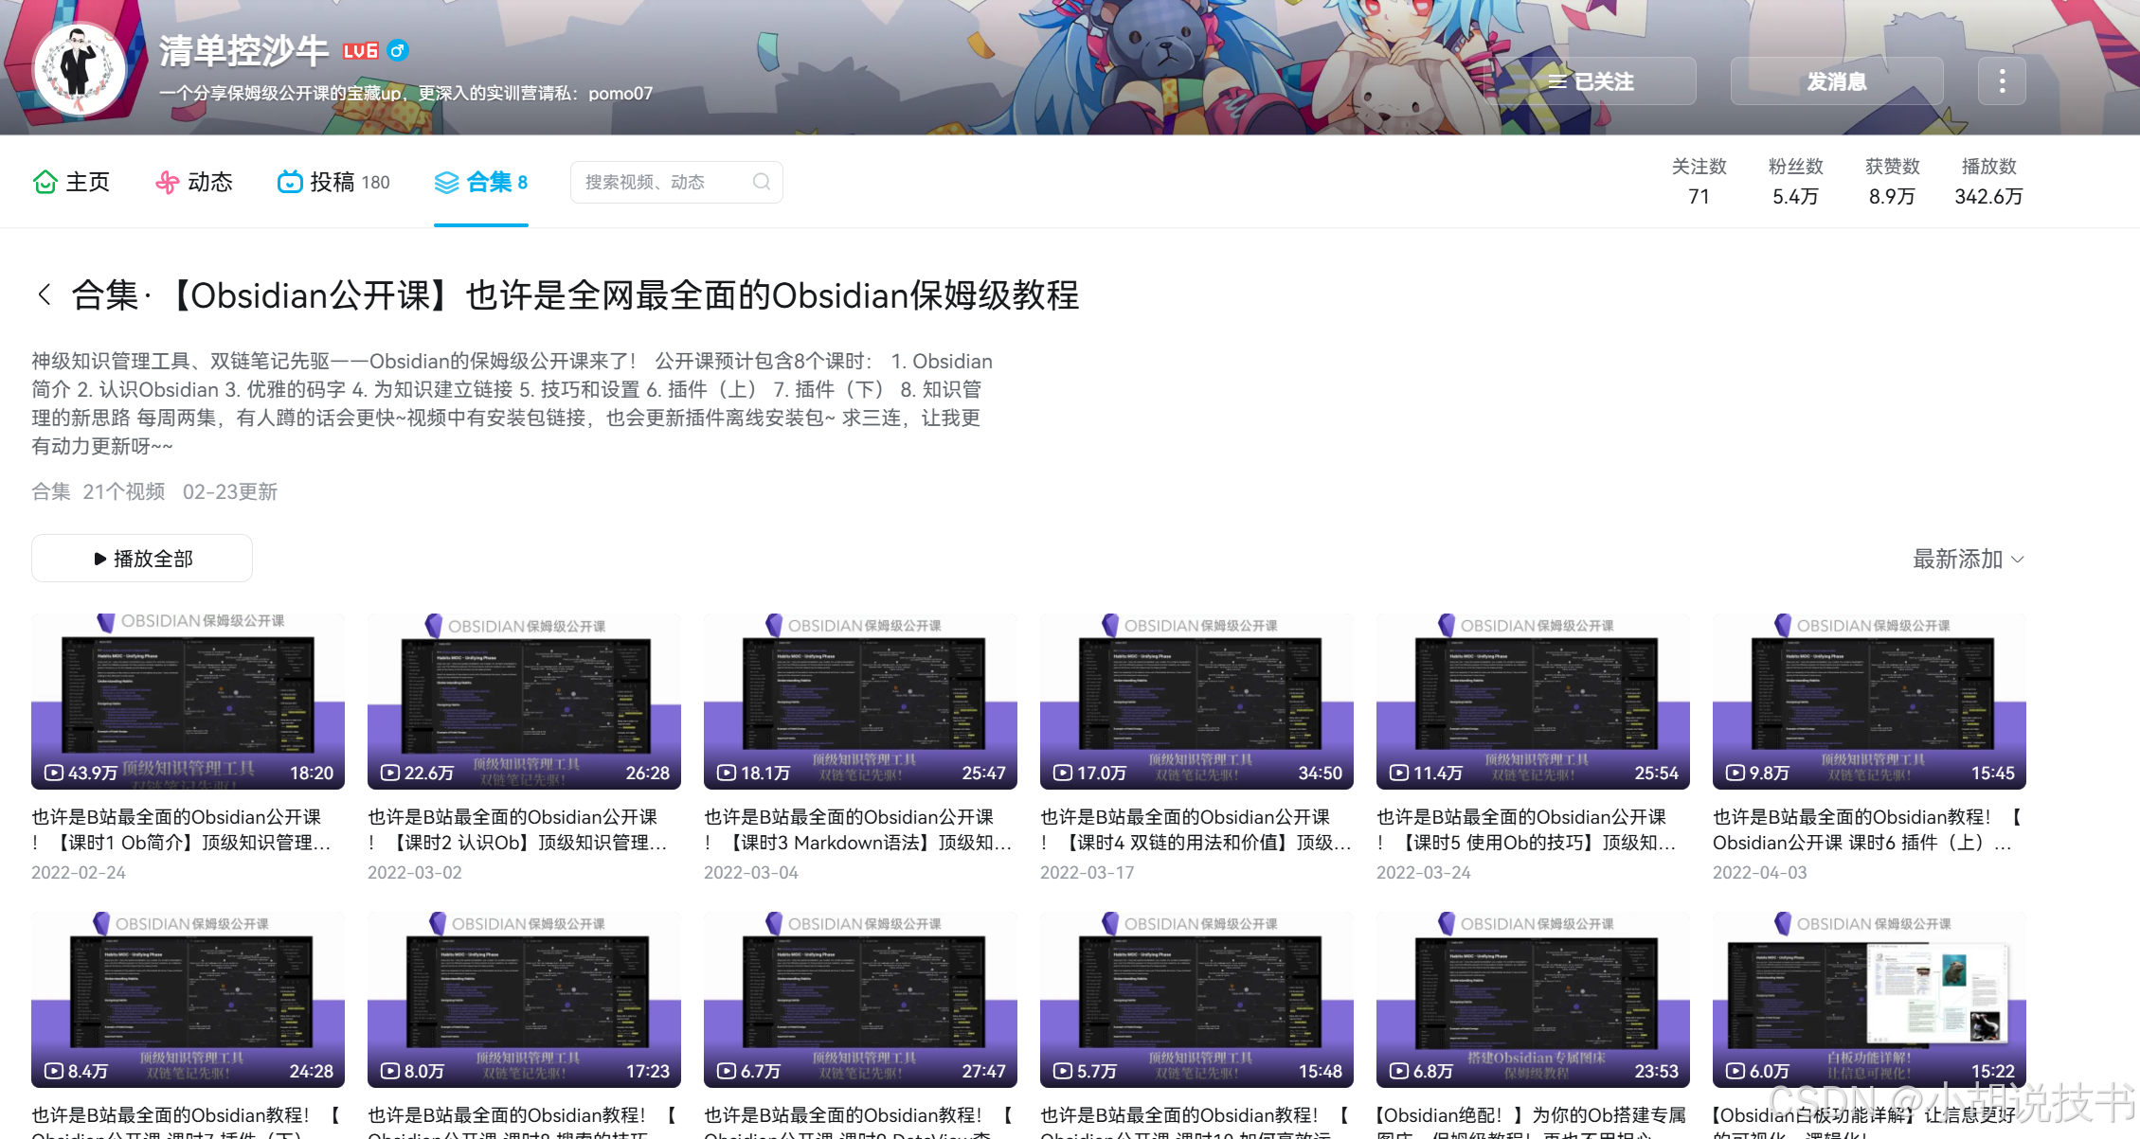Open the 8.0万 plays 17:23 video thumbnail
Image resolution: width=2140 pixels, height=1139 pixels.
point(524,999)
